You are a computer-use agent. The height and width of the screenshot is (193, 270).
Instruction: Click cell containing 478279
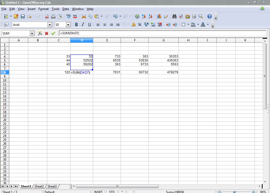163,72
